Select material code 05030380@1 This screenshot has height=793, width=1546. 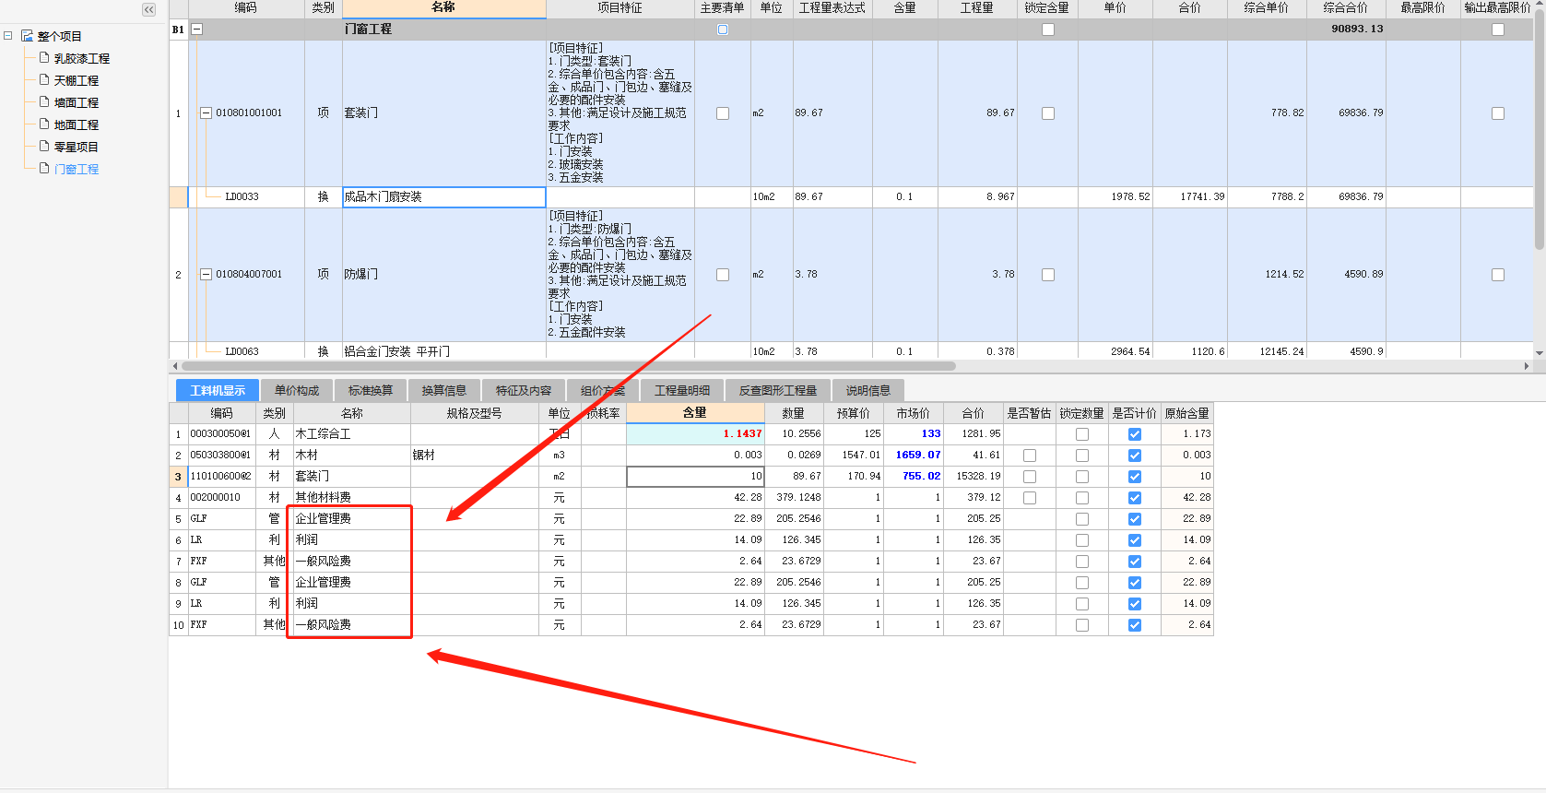(x=221, y=455)
